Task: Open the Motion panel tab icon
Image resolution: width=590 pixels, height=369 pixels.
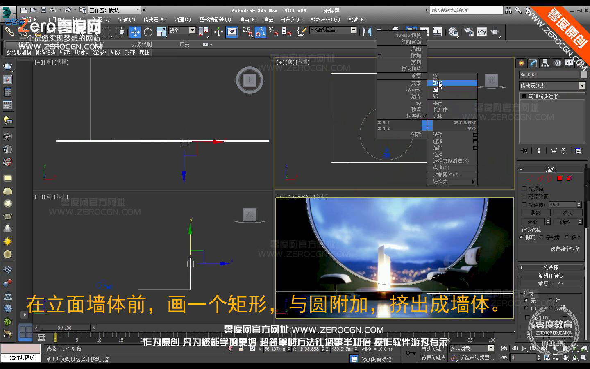Action: click(x=557, y=63)
